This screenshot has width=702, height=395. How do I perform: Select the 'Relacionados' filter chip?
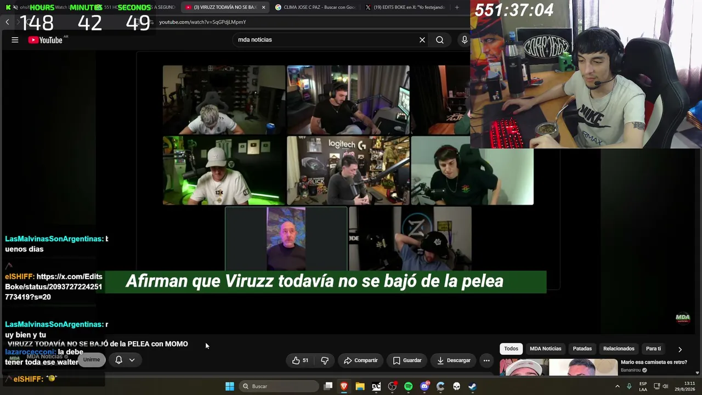(x=619, y=348)
